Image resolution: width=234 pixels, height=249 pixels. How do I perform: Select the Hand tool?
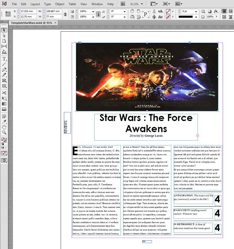(x=4, y=127)
